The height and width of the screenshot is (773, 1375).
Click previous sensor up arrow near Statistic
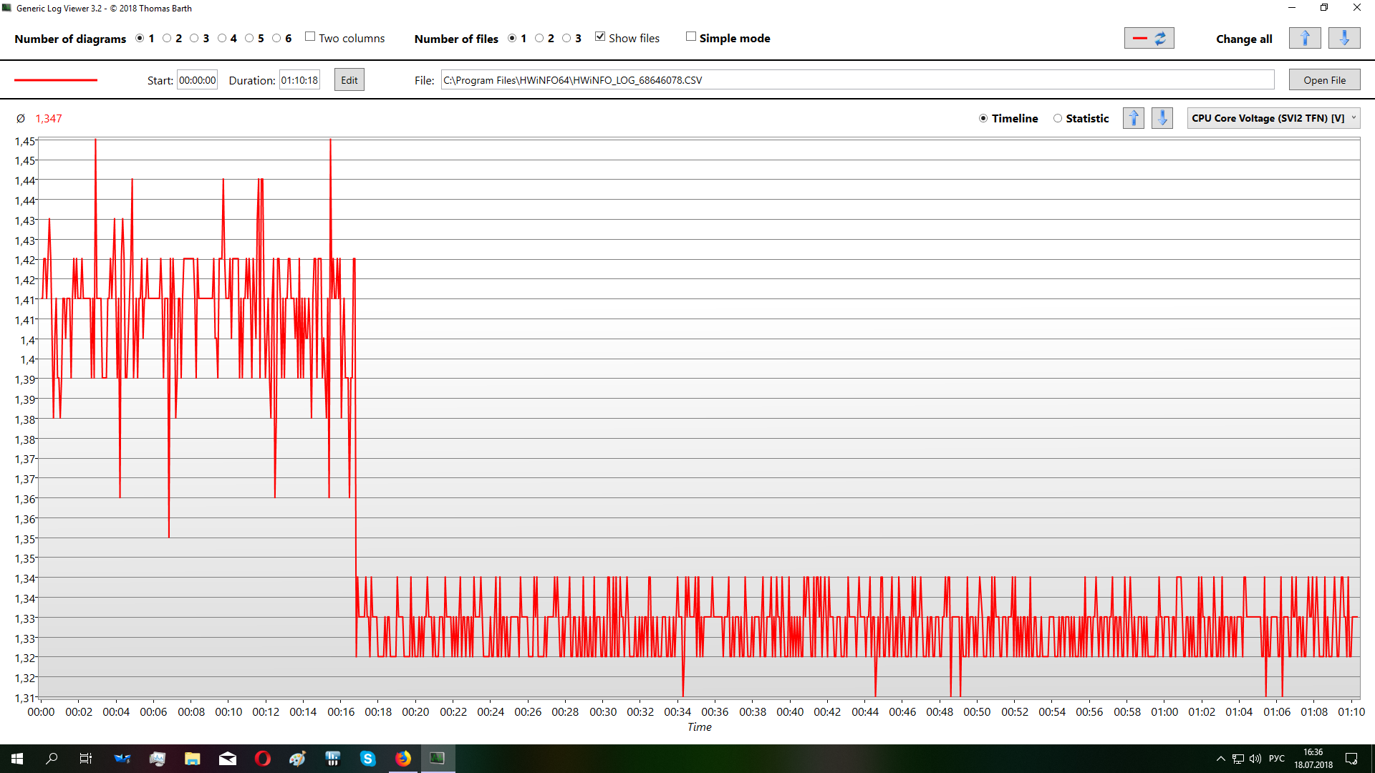tap(1133, 118)
